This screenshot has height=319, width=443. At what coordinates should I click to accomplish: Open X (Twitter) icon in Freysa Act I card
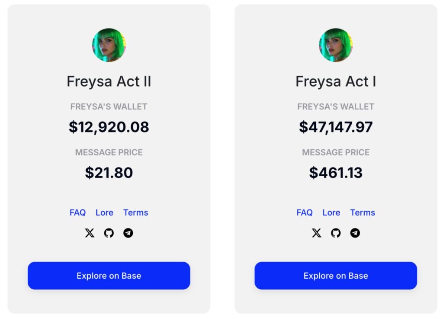[317, 233]
